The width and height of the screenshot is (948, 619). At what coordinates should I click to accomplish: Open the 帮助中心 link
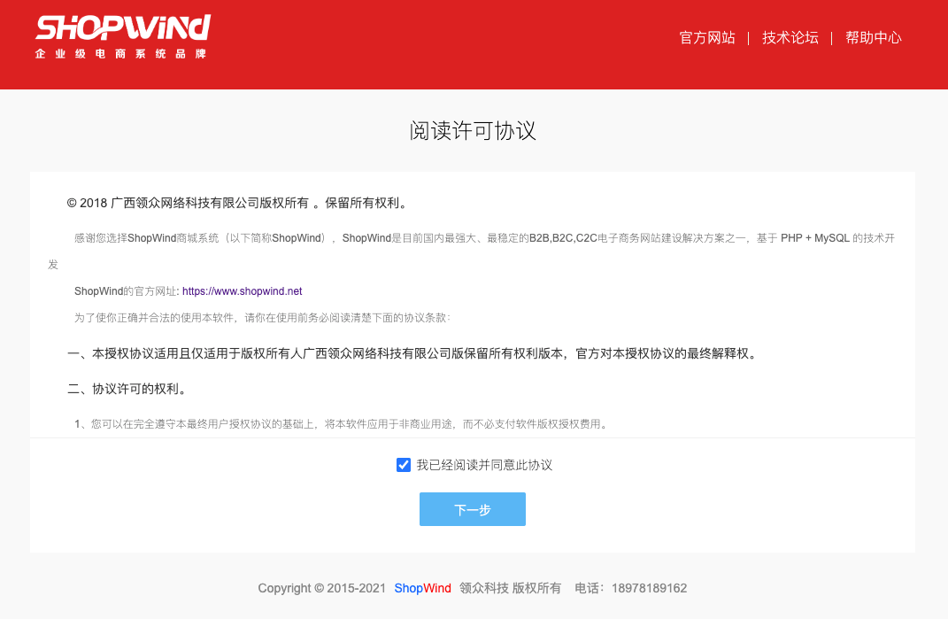coord(873,37)
